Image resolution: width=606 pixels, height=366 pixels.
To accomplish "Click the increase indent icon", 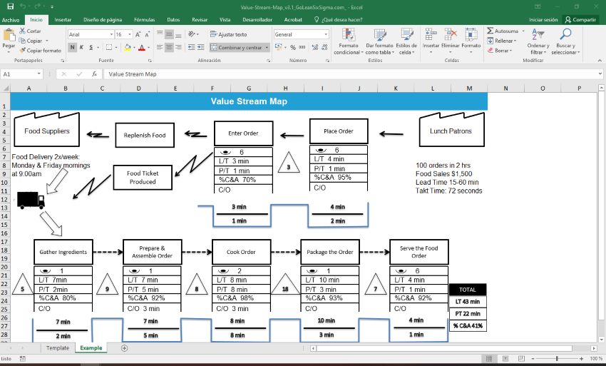I will pos(200,47).
